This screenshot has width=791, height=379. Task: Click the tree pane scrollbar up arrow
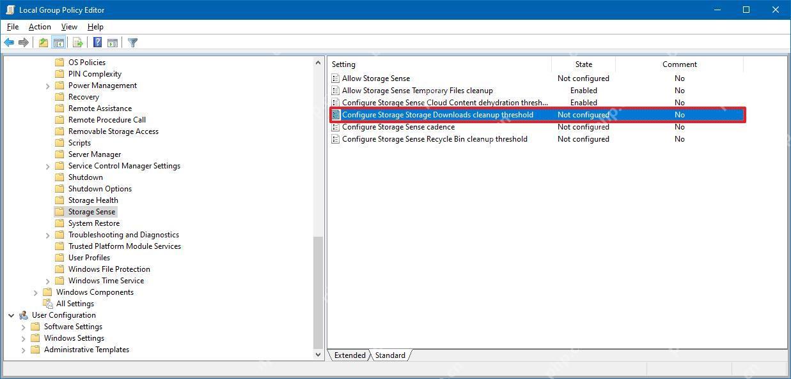point(318,63)
